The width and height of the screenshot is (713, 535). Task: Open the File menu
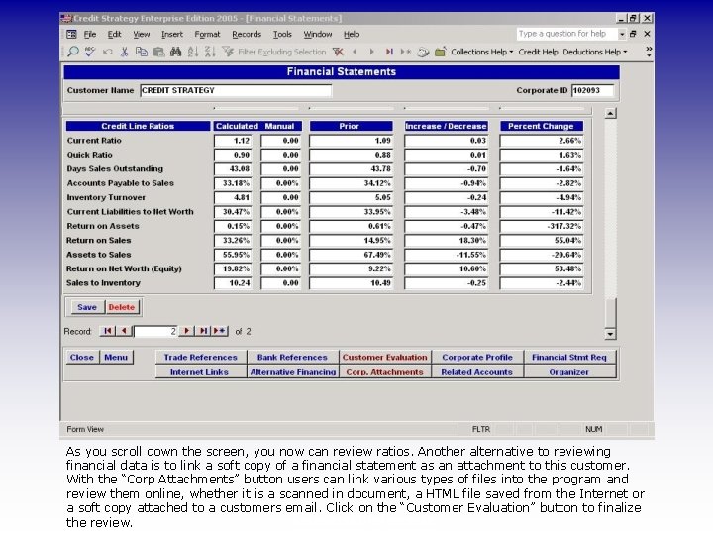(89, 34)
